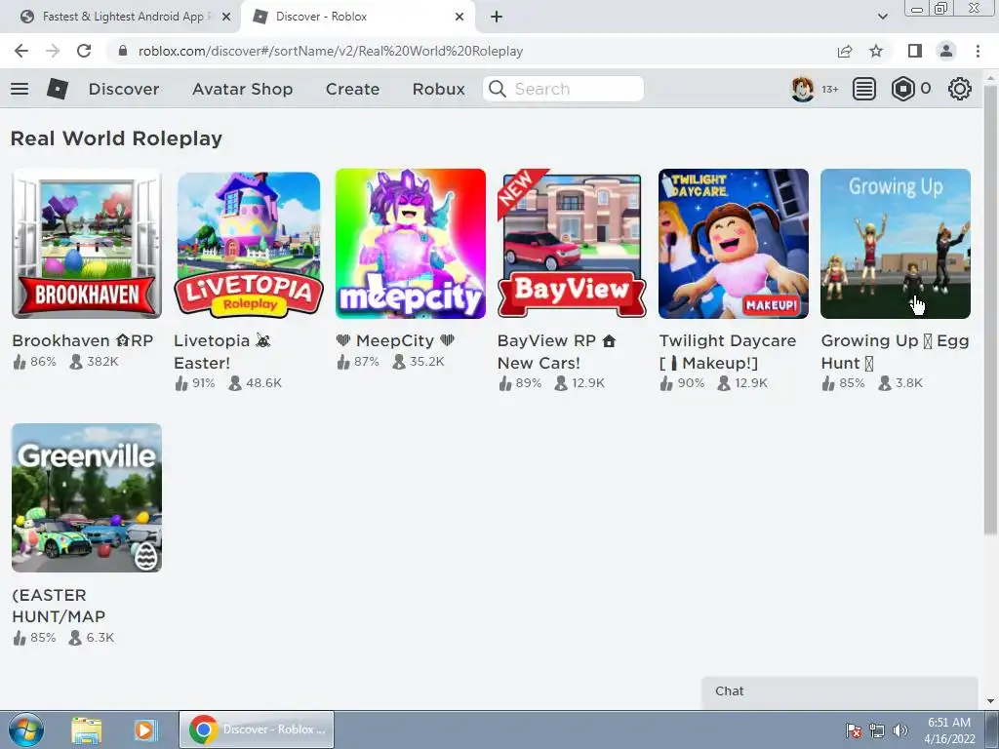The image size is (999, 749).
Task: Open the Twilight Daycare thumbnail
Action: 734,243
